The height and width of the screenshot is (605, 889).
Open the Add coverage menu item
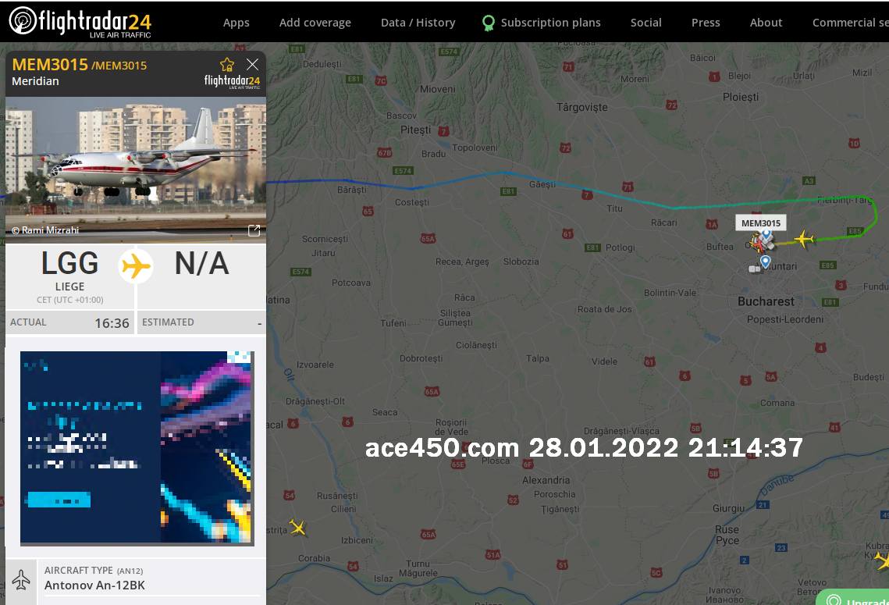pos(315,23)
